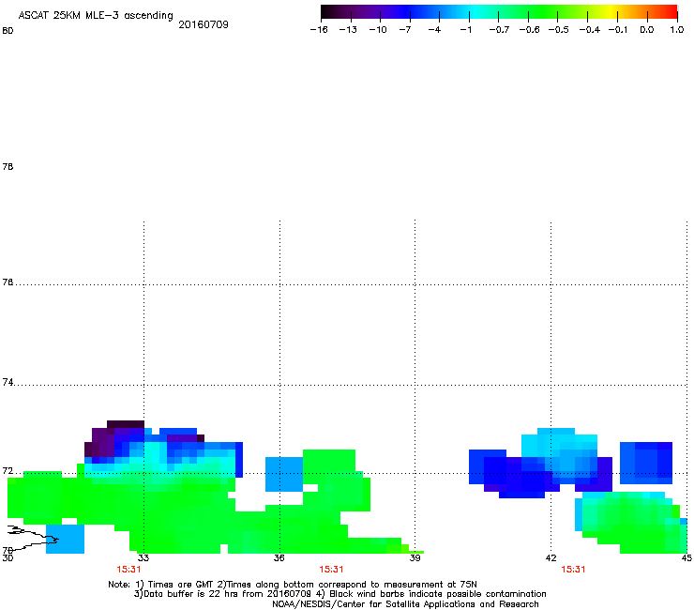Click the -0.6 colorbar label
Image resolution: width=694 pixels, height=610 pixels.
(529, 30)
